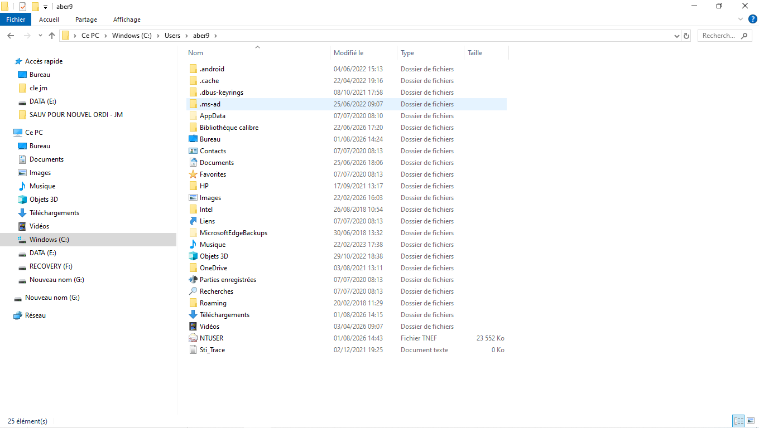This screenshot has width=759, height=428.
Task: Select the HP folder
Action: [204, 186]
